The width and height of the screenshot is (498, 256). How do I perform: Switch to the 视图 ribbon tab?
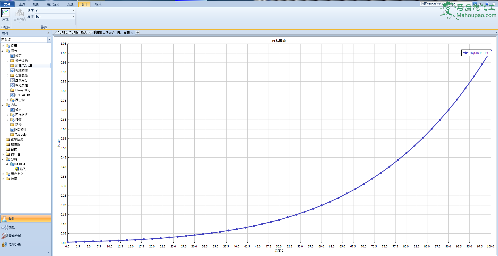coord(36,4)
